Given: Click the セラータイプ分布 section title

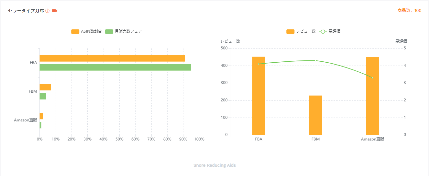Looking at the screenshot, I should click(x=26, y=11).
